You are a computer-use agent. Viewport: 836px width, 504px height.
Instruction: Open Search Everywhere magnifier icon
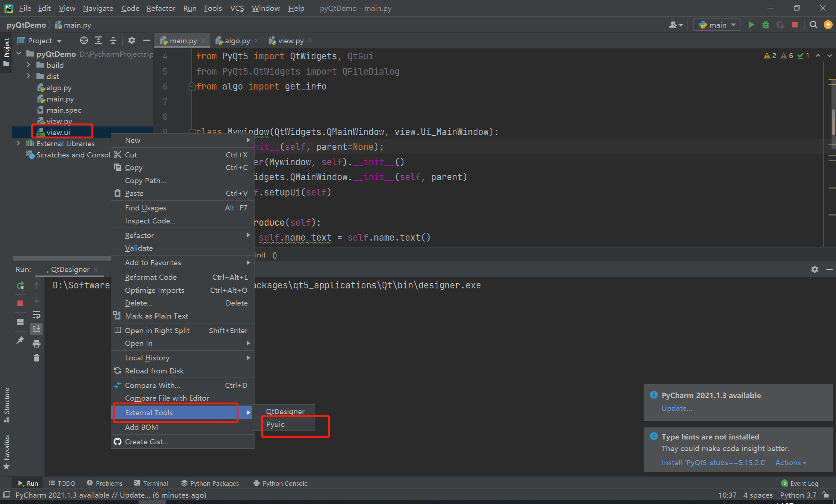pos(813,25)
